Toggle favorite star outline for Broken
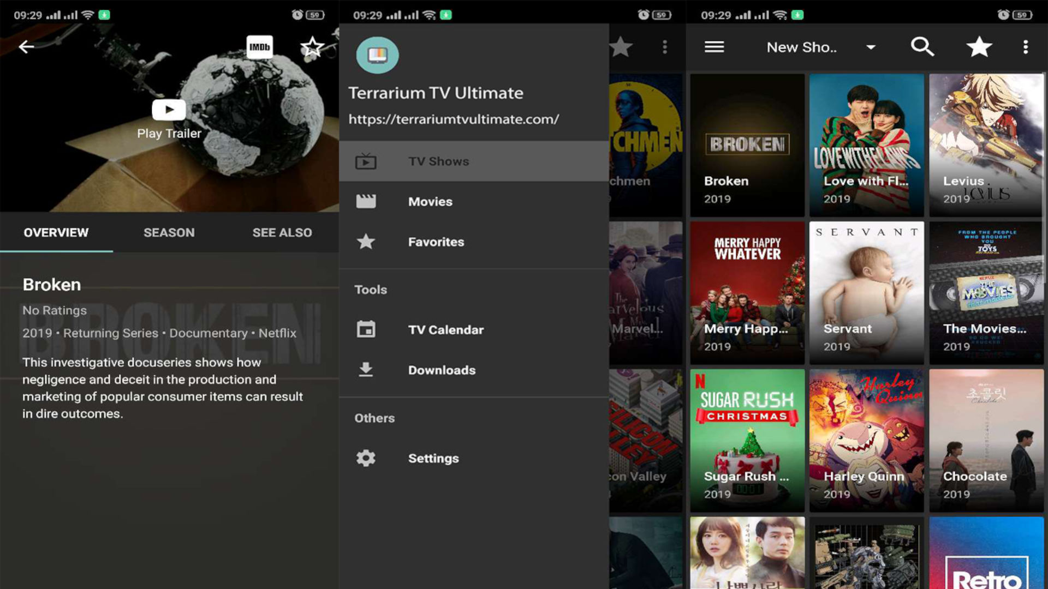 (x=312, y=47)
